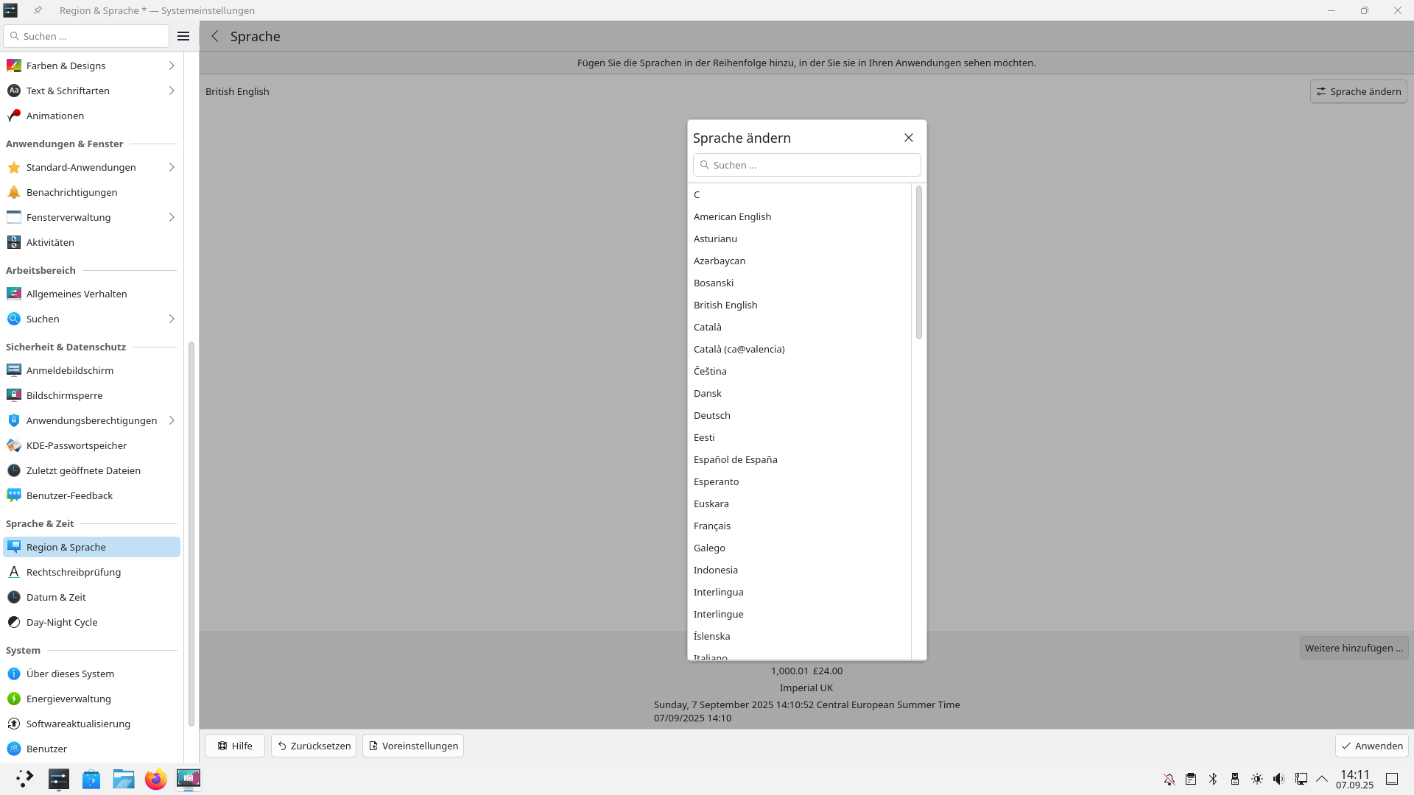The image size is (1414, 795).
Task: Open the Farben & Designs icon entry
Action: [13, 66]
